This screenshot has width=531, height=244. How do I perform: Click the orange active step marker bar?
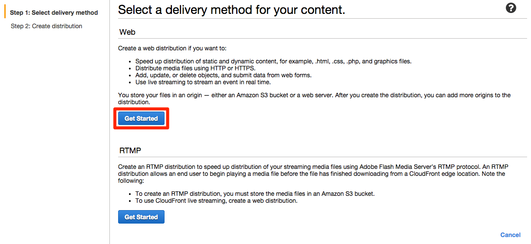(x=5, y=13)
